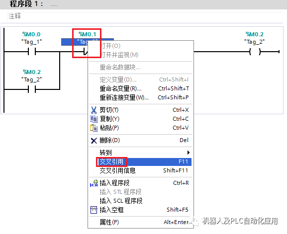Screen dimensions: 287x234
Task: Select the %M0.2 Tag_2 output coil
Action: click(255, 52)
